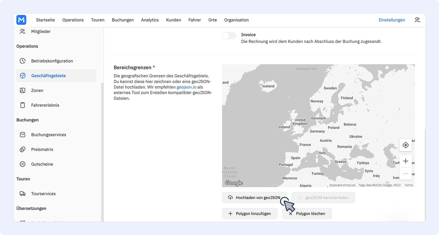
Task: Click the Fahrererlebnis phone icon
Action: click(22, 105)
